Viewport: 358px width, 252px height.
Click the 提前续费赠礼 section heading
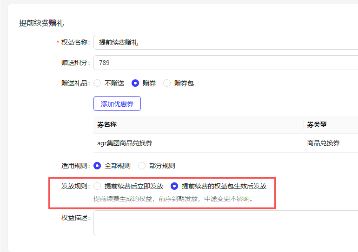click(41, 23)
